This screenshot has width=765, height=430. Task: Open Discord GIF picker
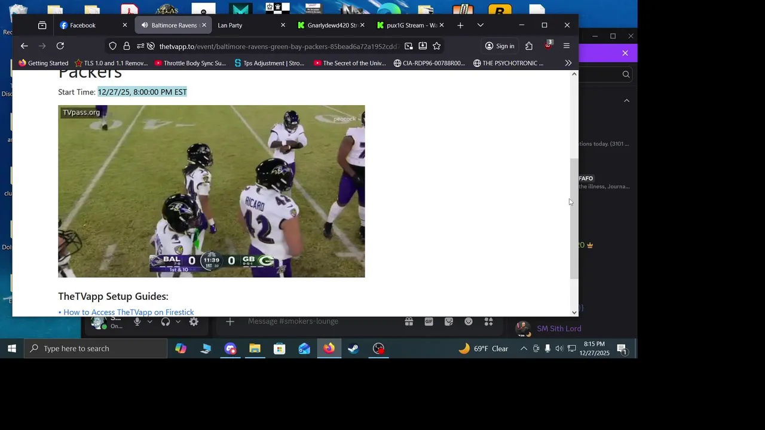coord(429,321)
